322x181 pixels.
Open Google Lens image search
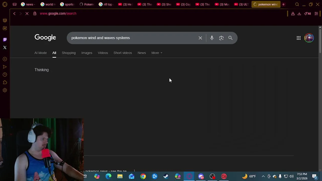[x=221, y=38]
